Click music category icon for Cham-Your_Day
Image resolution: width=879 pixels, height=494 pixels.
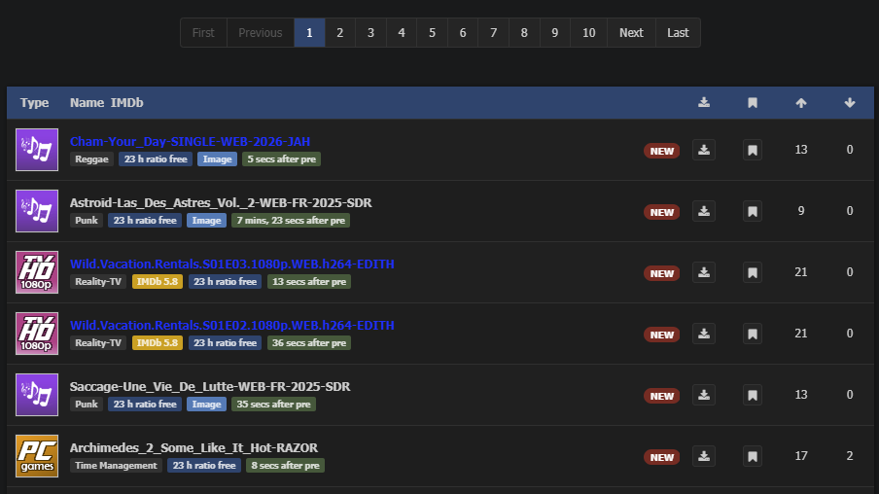(x=37, y=150)
